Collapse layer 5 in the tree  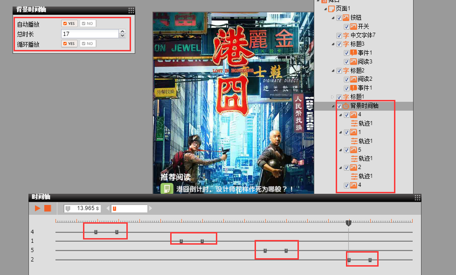click(x=340, y=150)
